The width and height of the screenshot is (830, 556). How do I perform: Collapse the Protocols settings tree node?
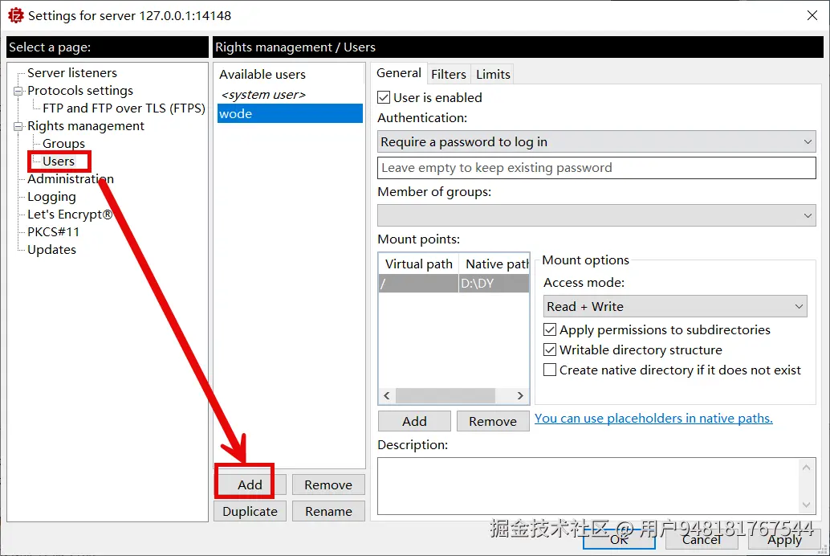18,91
